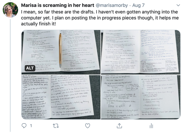
Task: Retweet this post using the arrows icon
Action: pyautogui.click(x=56, y=126)
